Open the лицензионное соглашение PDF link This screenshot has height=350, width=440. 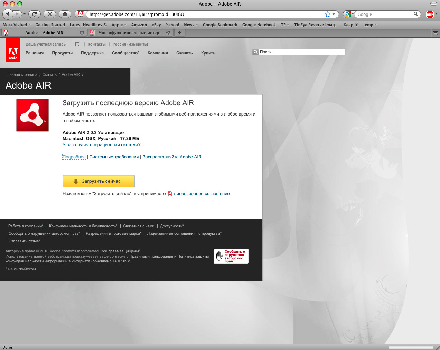202,194
